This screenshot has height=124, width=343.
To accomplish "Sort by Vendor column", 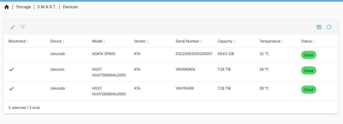I will click(141, 41).
